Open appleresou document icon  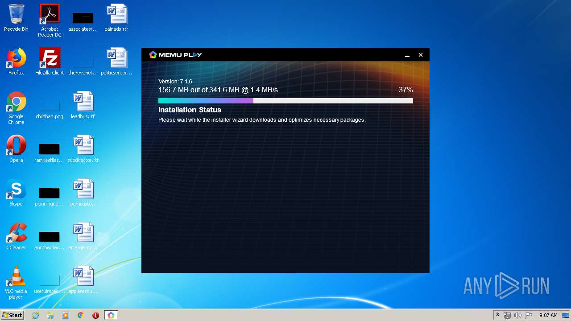[83, 280]
